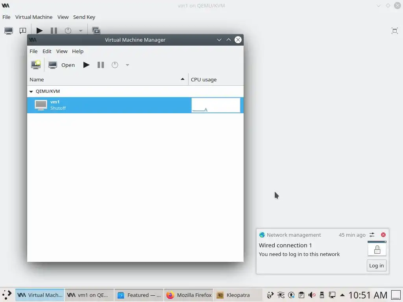The width and height of the screenshot is (403, 302).
Task: Open shutdown options dropdown arrow in Manager toolbar
Action: click(x=127, y=65)
